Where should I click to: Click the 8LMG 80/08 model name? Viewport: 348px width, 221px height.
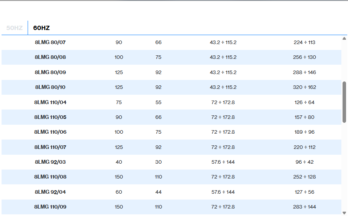point(50,57)
